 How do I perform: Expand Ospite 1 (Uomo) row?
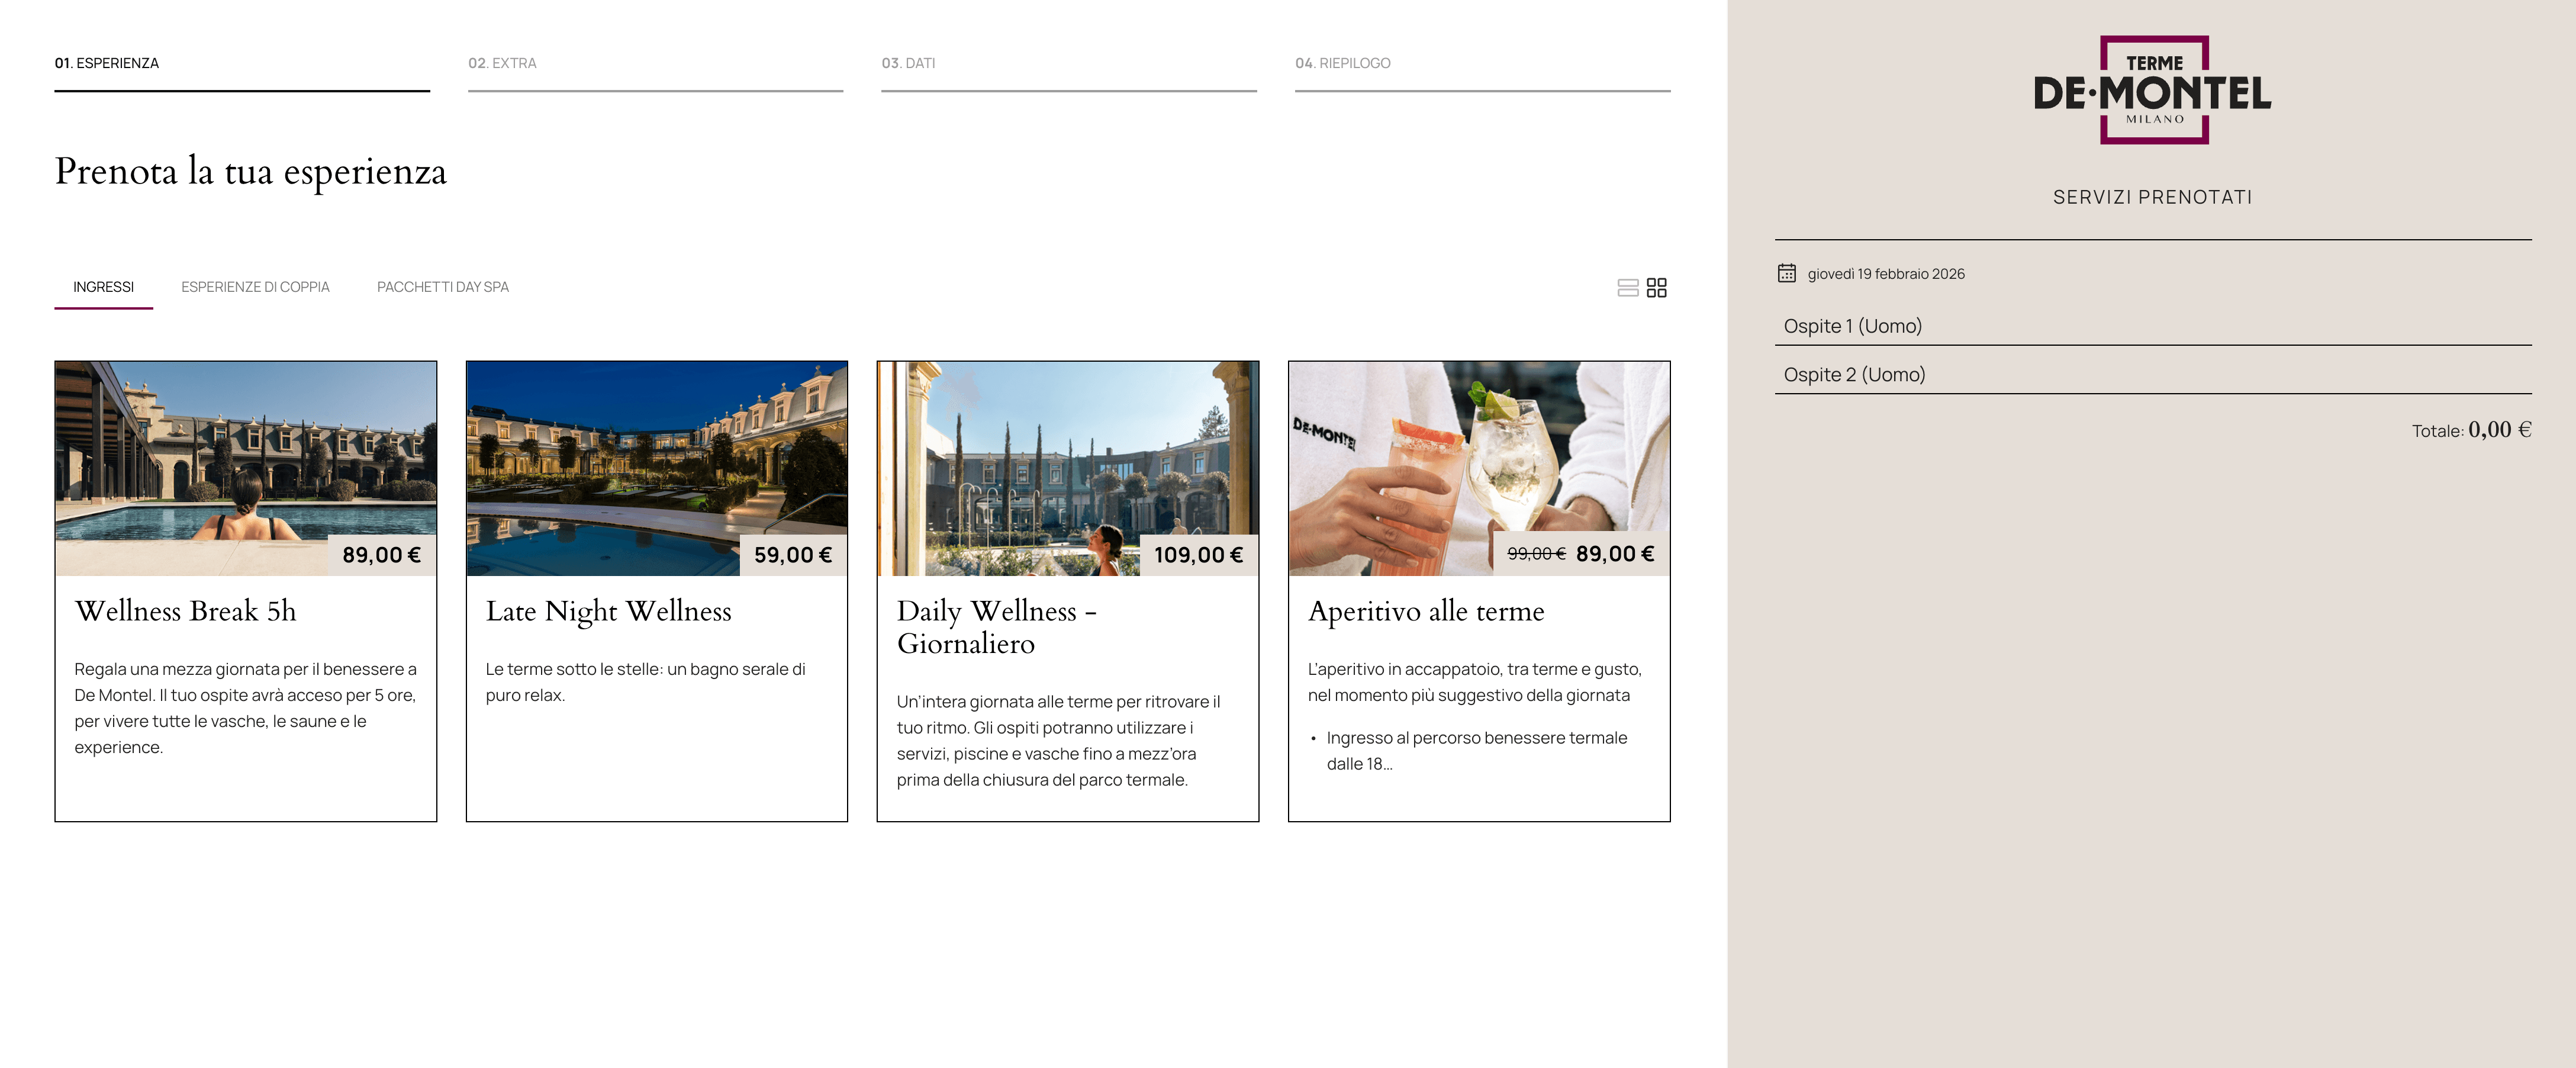[x=1852, y=326]
